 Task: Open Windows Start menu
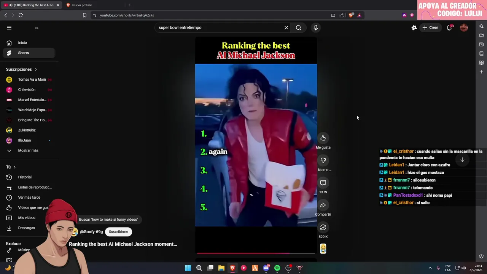pos(188,268)
